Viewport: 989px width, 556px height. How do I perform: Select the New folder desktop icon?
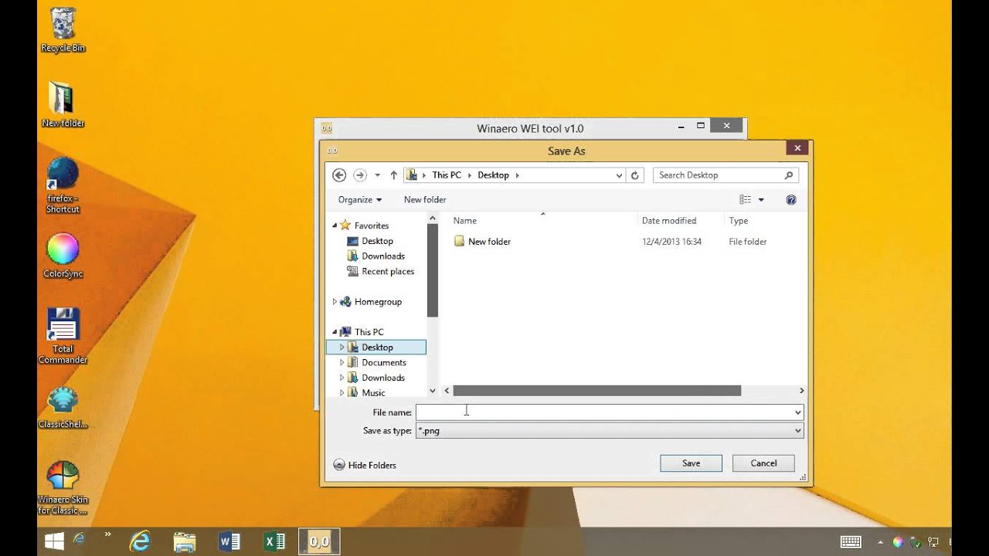[x=63, y=104]
